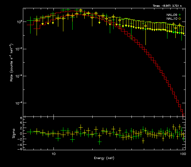191x167 pixels.
Task: Click the 10 tick label on the energy axis
Action: tap(53, 154)
